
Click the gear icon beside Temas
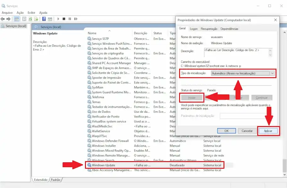[89, 102]
